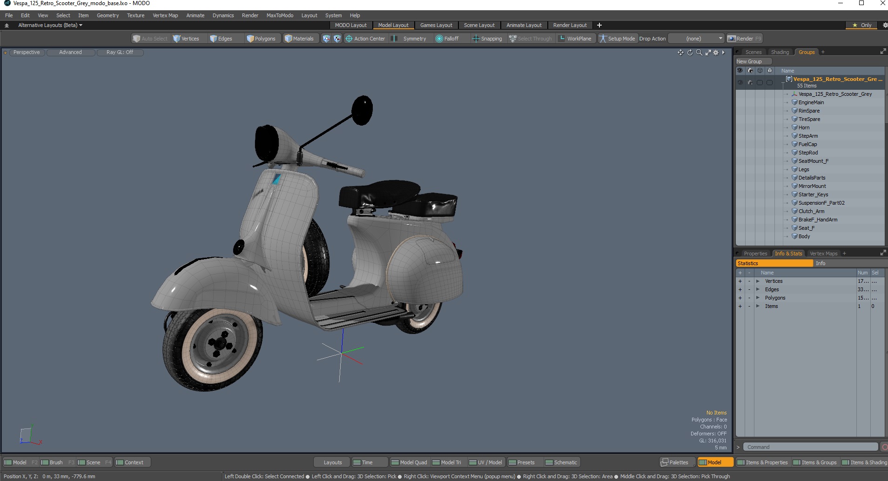The image size is (888, 481).
Task: Click New Group button
Action: pyautogui.click(x=753, y=61)
